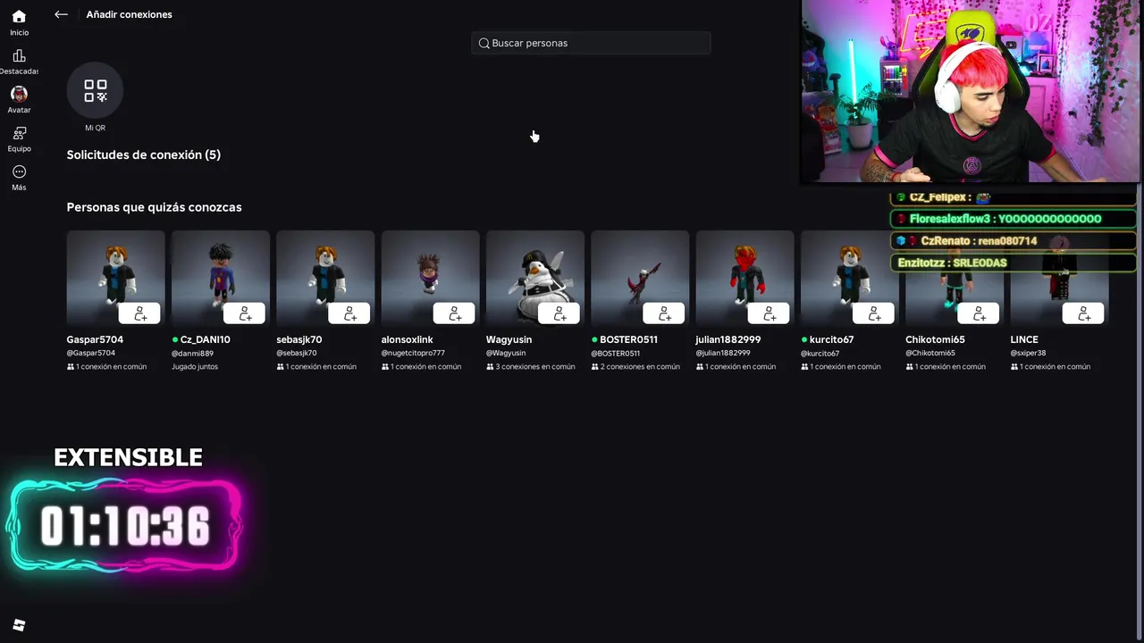Viewport: 1144px width, 643px height.
Task: Open Gaspar5704 avatar thumbnail
Action: coord(115,280)
